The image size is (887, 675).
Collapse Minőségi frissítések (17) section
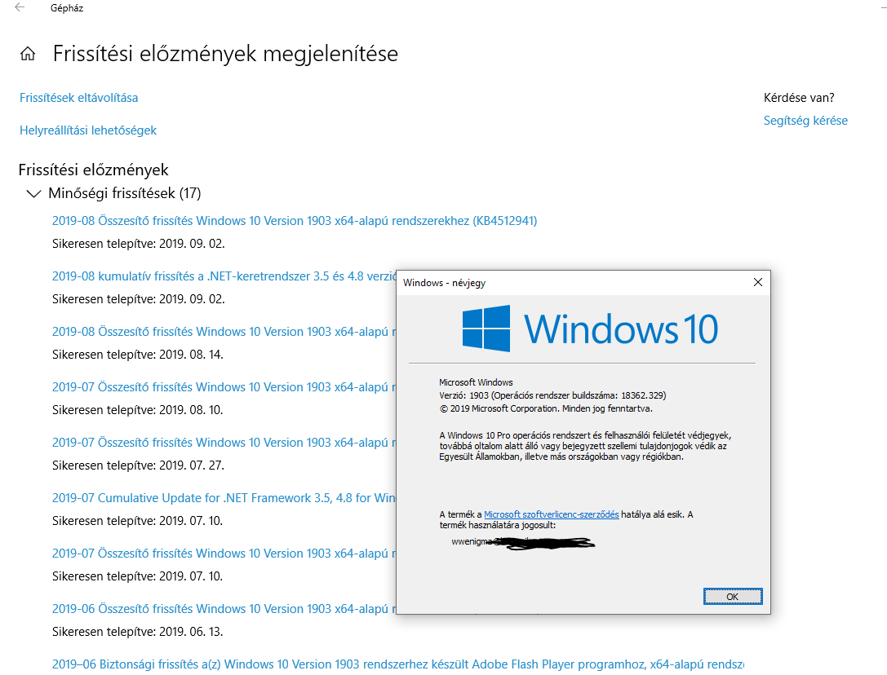(x=34, y=194)
